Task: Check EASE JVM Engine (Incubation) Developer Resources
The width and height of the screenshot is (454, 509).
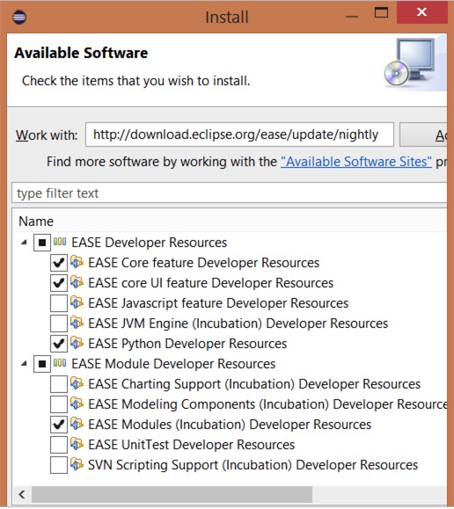Action: 59,324
